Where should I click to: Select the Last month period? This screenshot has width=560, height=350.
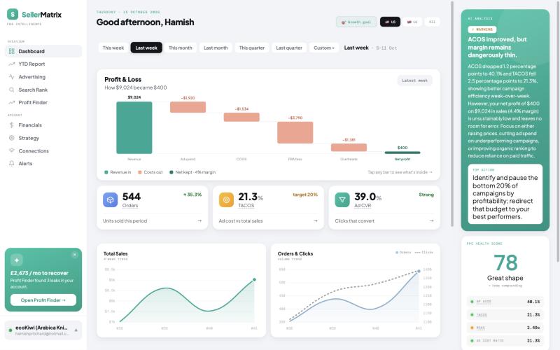coord(216,48)
